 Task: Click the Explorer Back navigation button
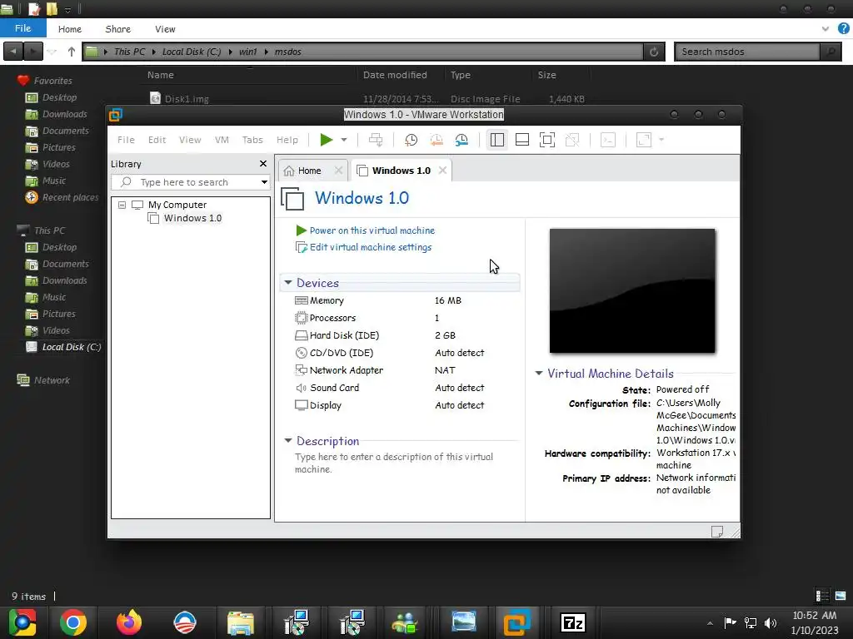[13, 52]
